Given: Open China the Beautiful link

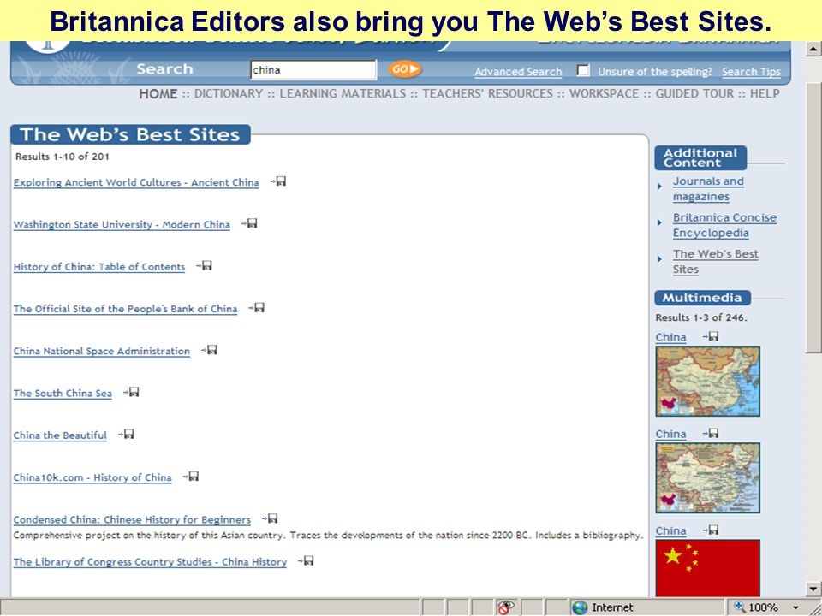Looking at the screenshot, I should [x=60, y=435].
